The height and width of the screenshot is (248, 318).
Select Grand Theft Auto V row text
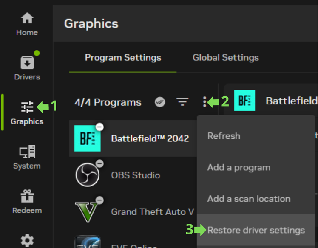153,212
